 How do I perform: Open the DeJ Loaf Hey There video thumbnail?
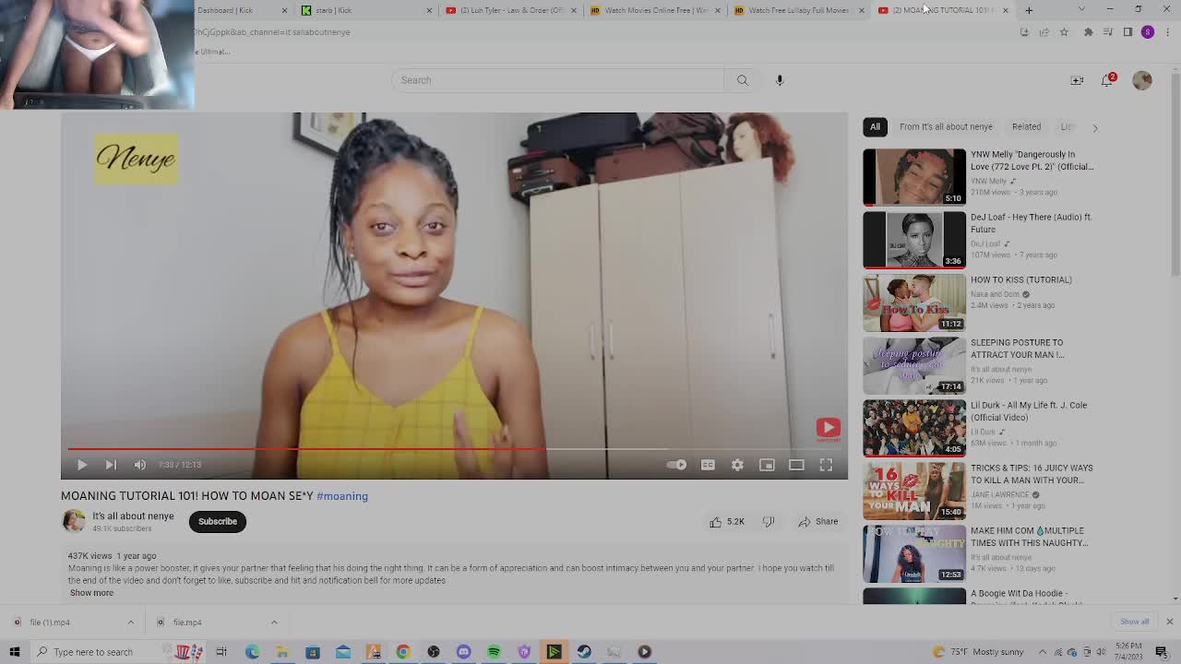[914, 240]
